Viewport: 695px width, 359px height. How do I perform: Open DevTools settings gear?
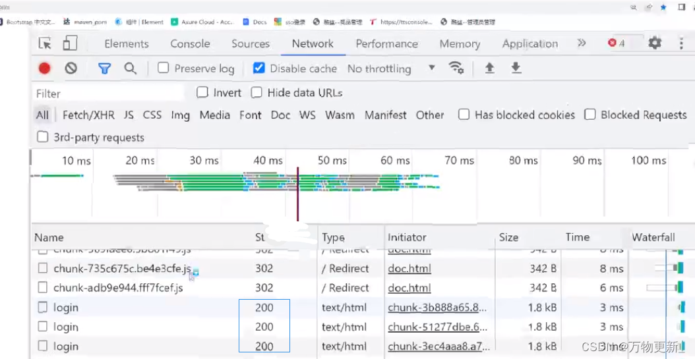point(655,43)
